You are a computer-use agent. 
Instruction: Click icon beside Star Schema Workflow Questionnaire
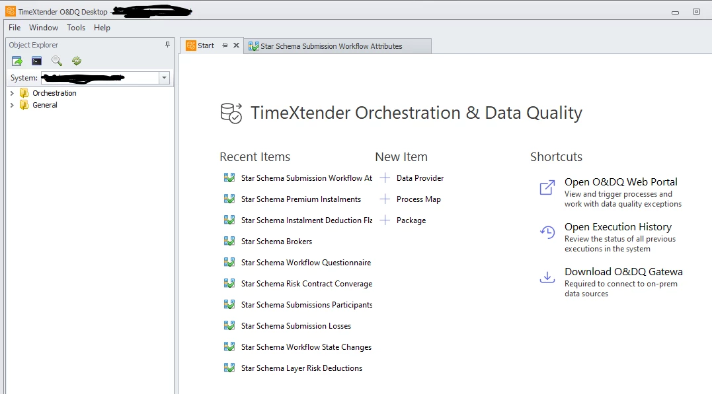[229, 263]
